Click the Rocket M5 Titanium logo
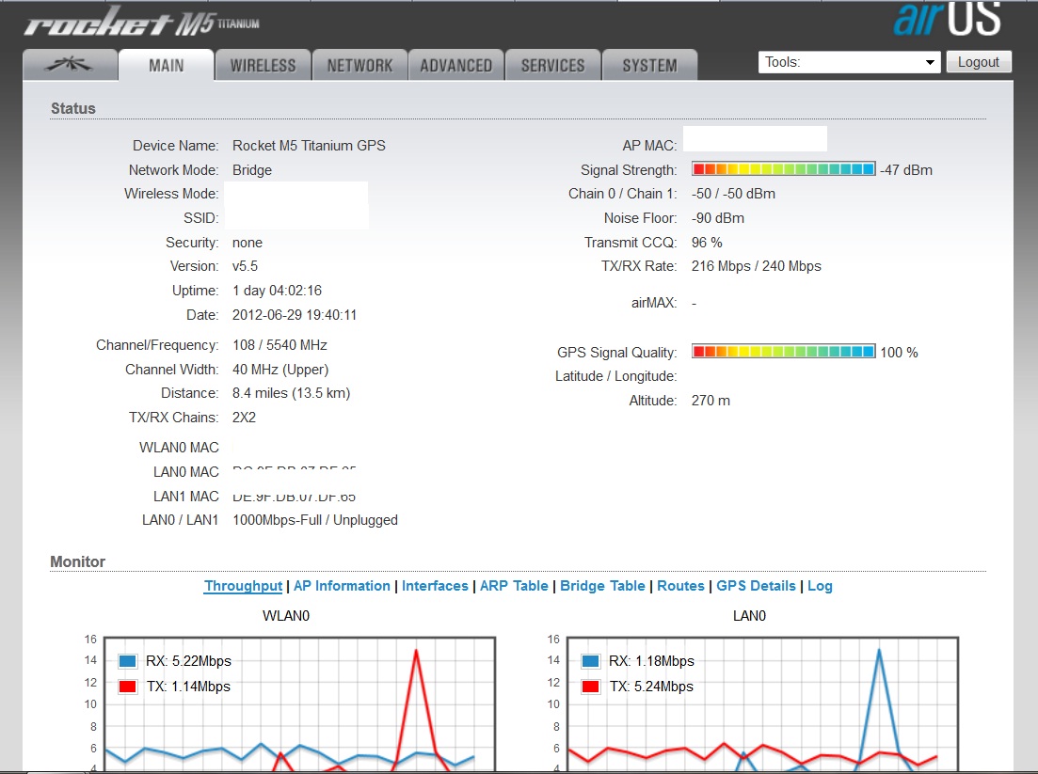 (141, 24)
